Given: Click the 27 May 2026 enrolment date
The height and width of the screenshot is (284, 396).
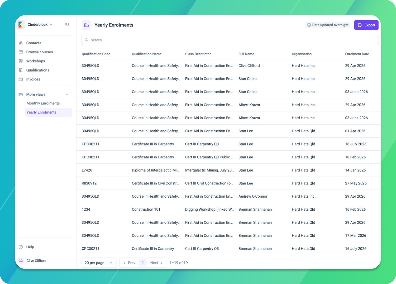Looking at the screenshot, I should click(356, 183).
